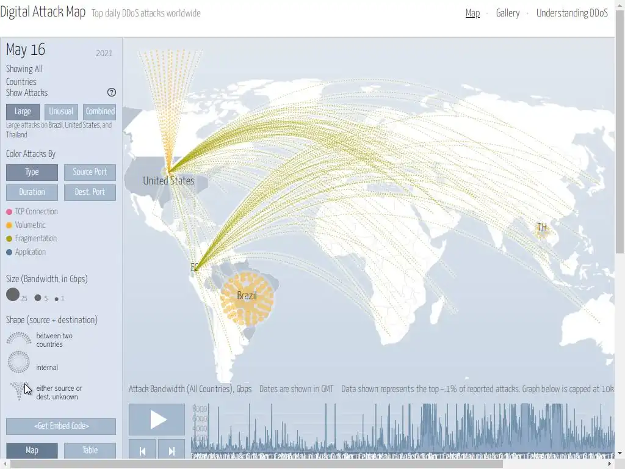625x469 pixels.
Task: Click the Brazil internal attack cluster
Action: [x=247, y=298]
